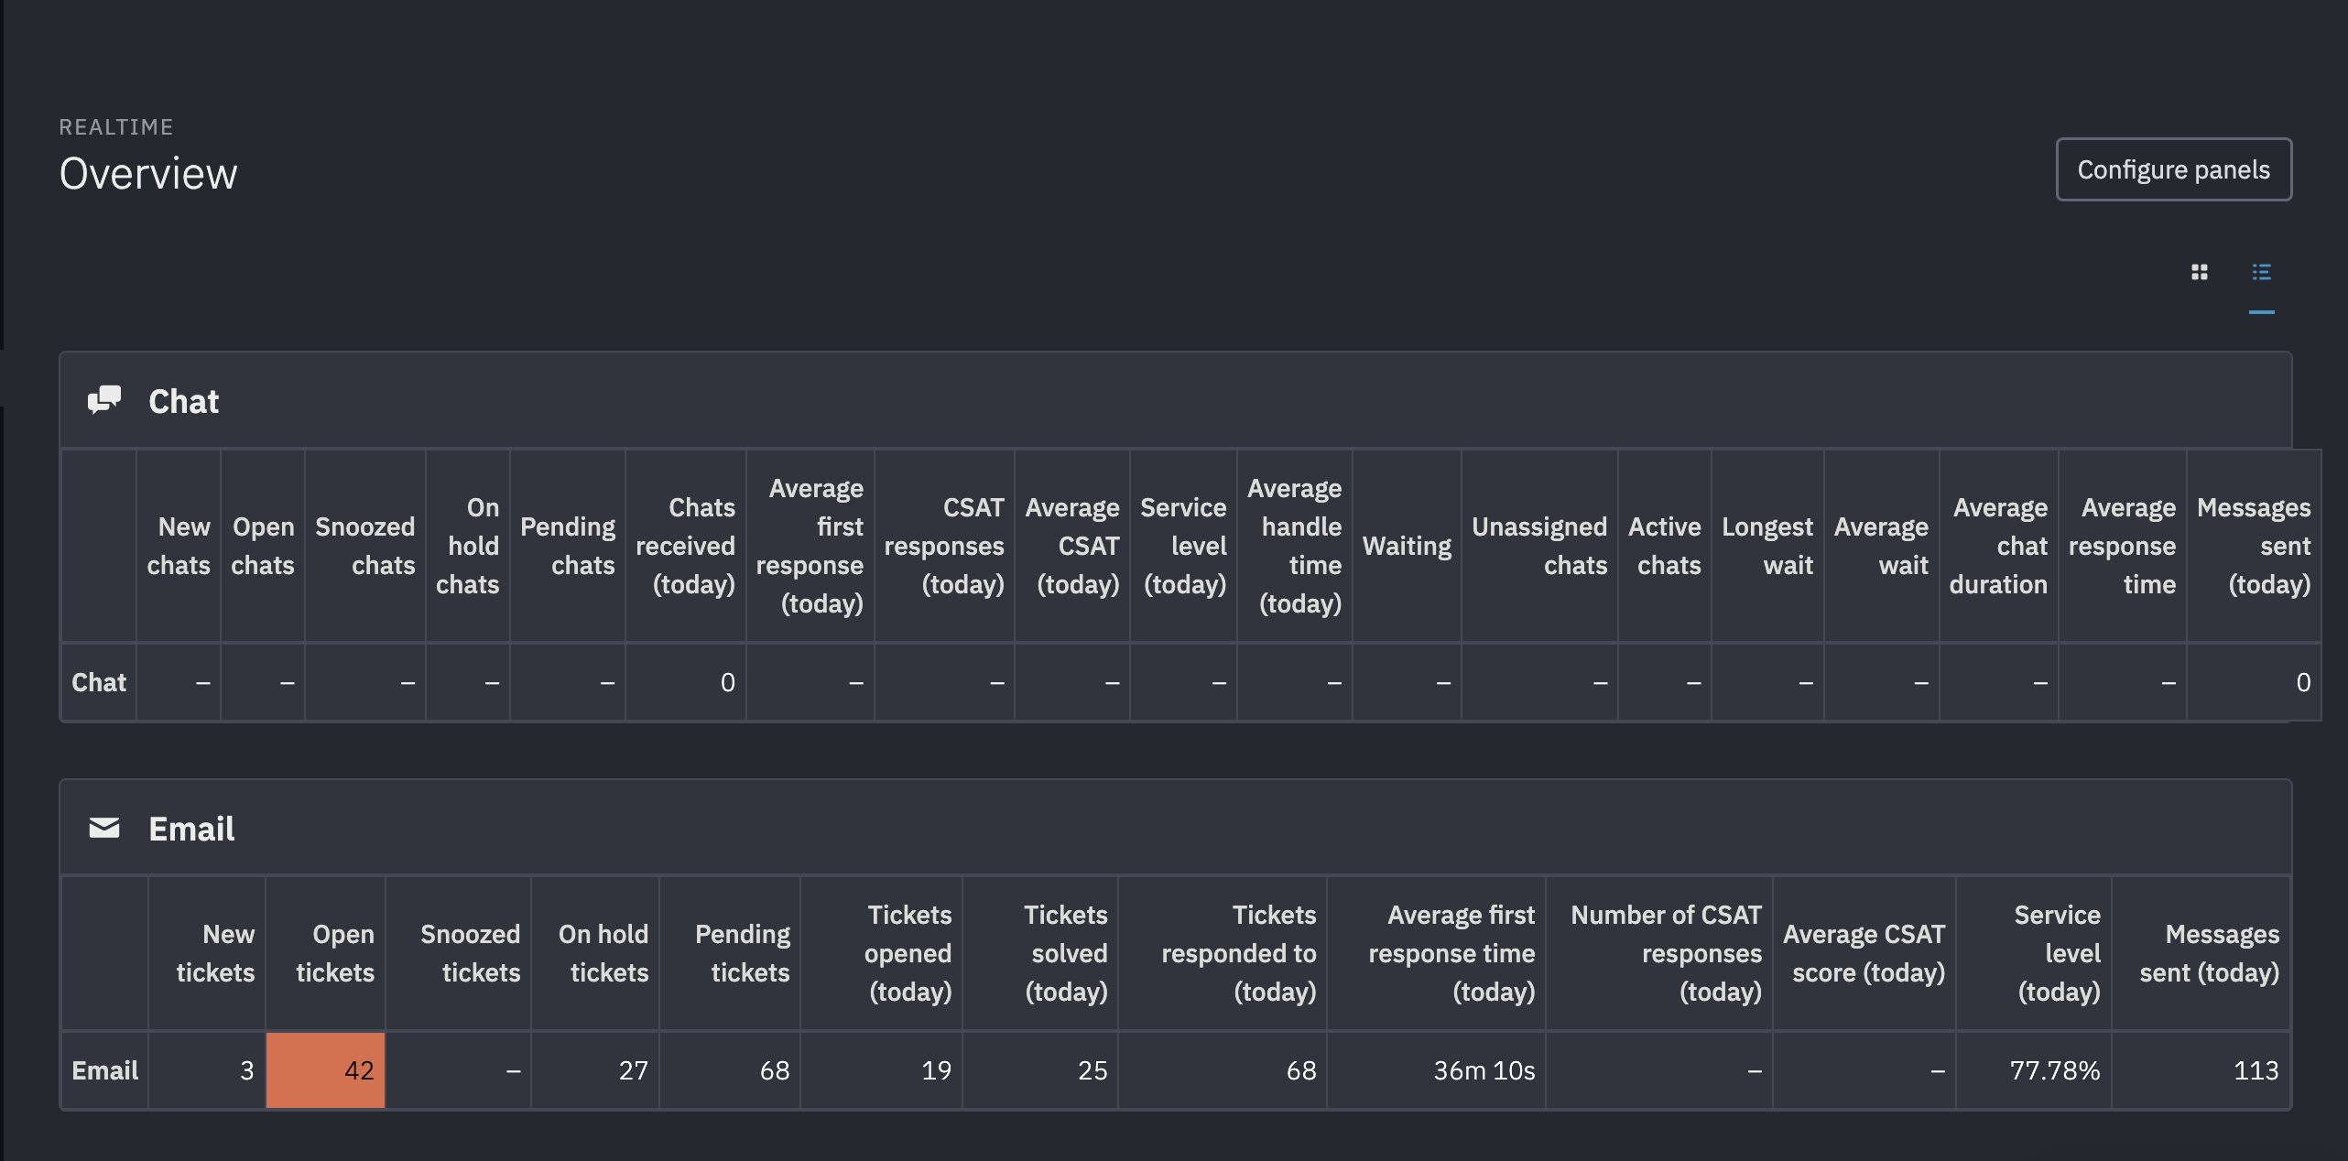
Task: Click the Chat panel speech-bubble icon
Action: coord(103,400)
